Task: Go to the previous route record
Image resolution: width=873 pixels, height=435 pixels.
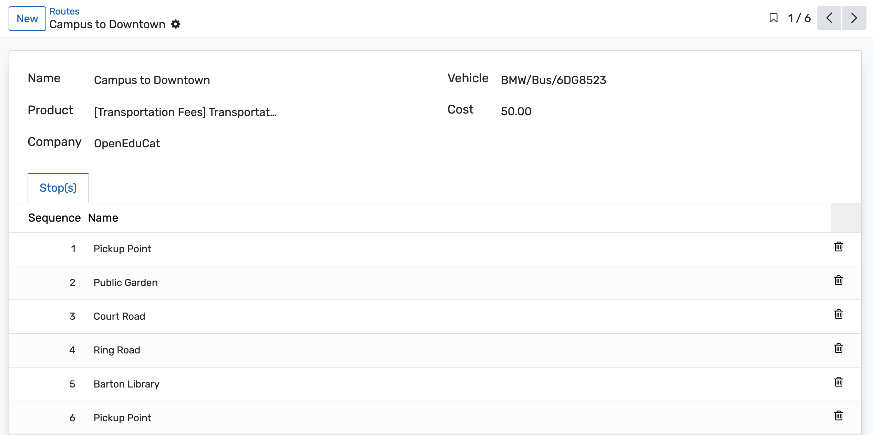Action: 829,18
